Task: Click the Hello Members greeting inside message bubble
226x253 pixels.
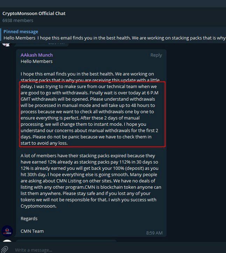Action: coord(36,61)
